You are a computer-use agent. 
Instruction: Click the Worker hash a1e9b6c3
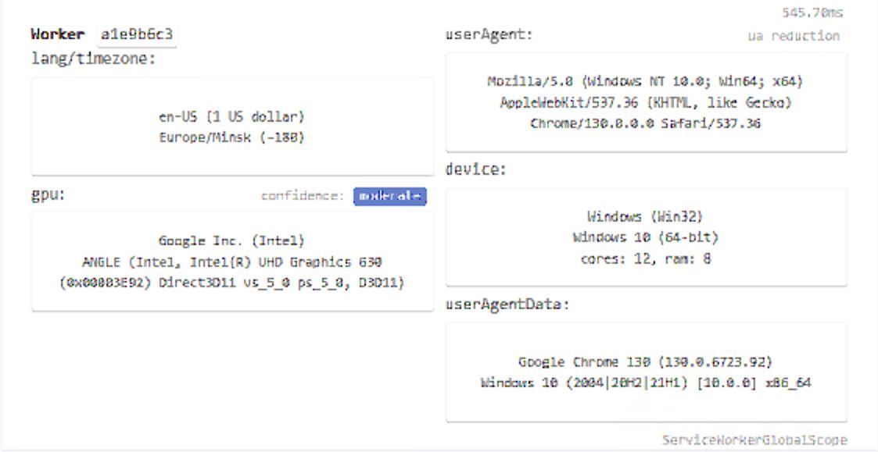pos(138,34)
